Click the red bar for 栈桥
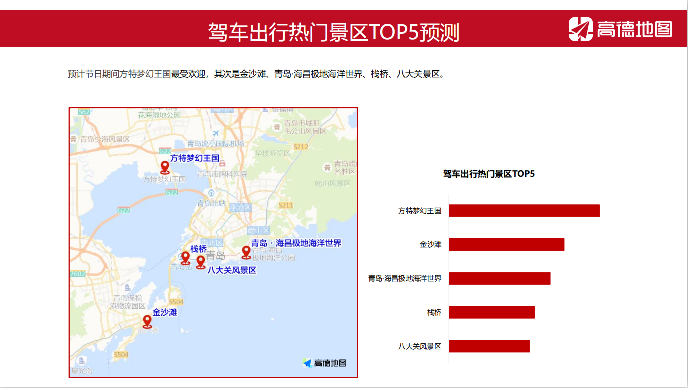 click(492, 312)
